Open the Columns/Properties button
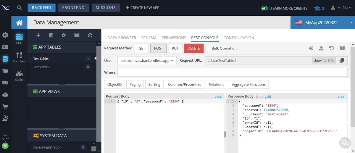This screenshot has height=153, width=355. [185, 84]
